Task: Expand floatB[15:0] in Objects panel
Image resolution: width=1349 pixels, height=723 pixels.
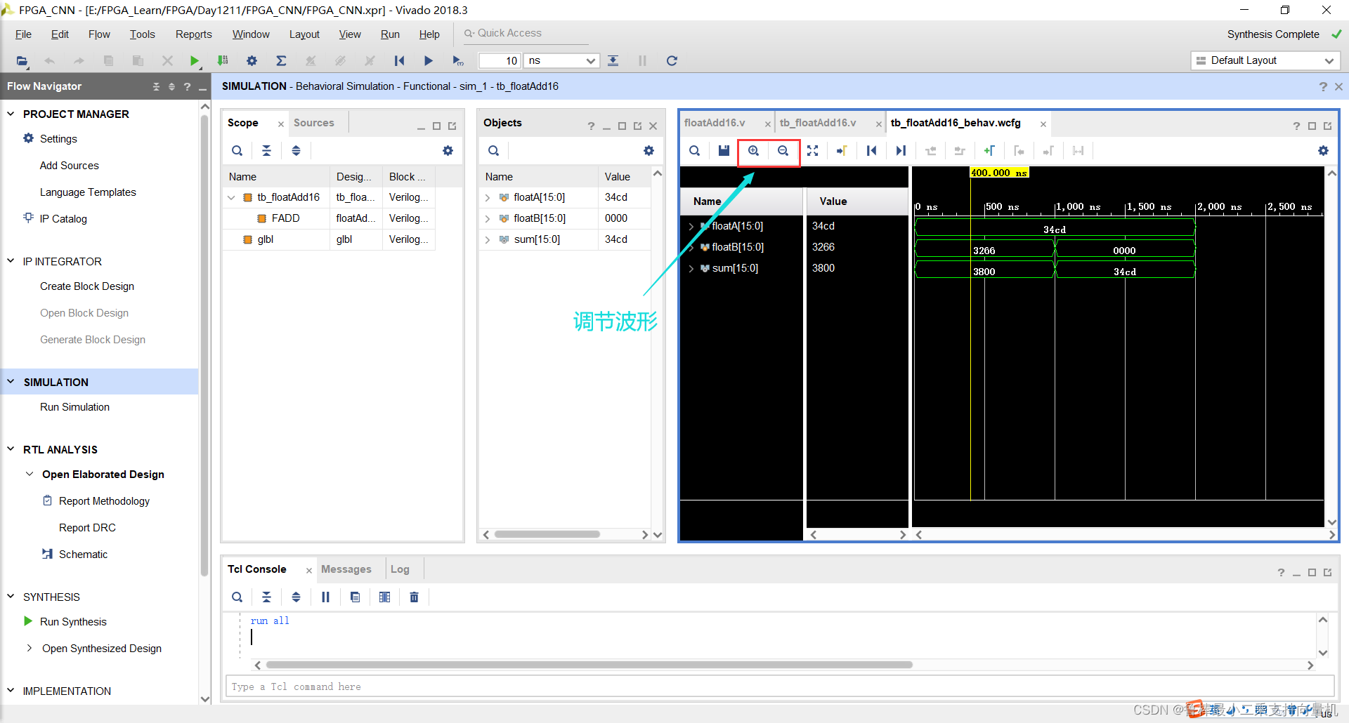Action: click(x=488, y=219)
